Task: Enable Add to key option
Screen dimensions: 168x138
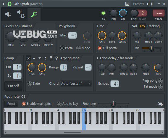Action: click(59, 104)
